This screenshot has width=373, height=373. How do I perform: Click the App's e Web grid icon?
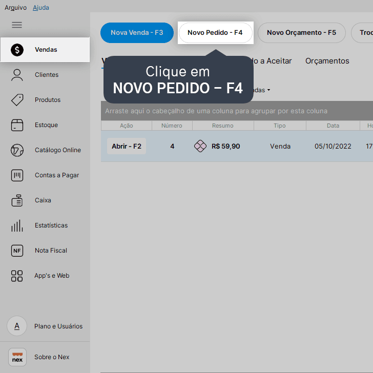pos(17,276)
